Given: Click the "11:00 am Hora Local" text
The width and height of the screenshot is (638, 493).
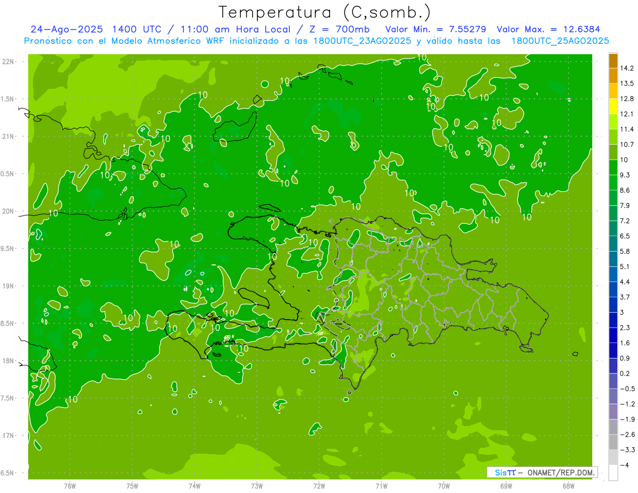Looking at the screenshot, I should [x=237, y=29].
